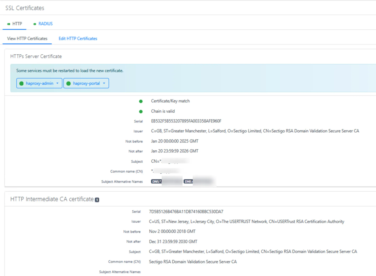Click the green Chain is valid indicator
376x276 pixels.
141,111
